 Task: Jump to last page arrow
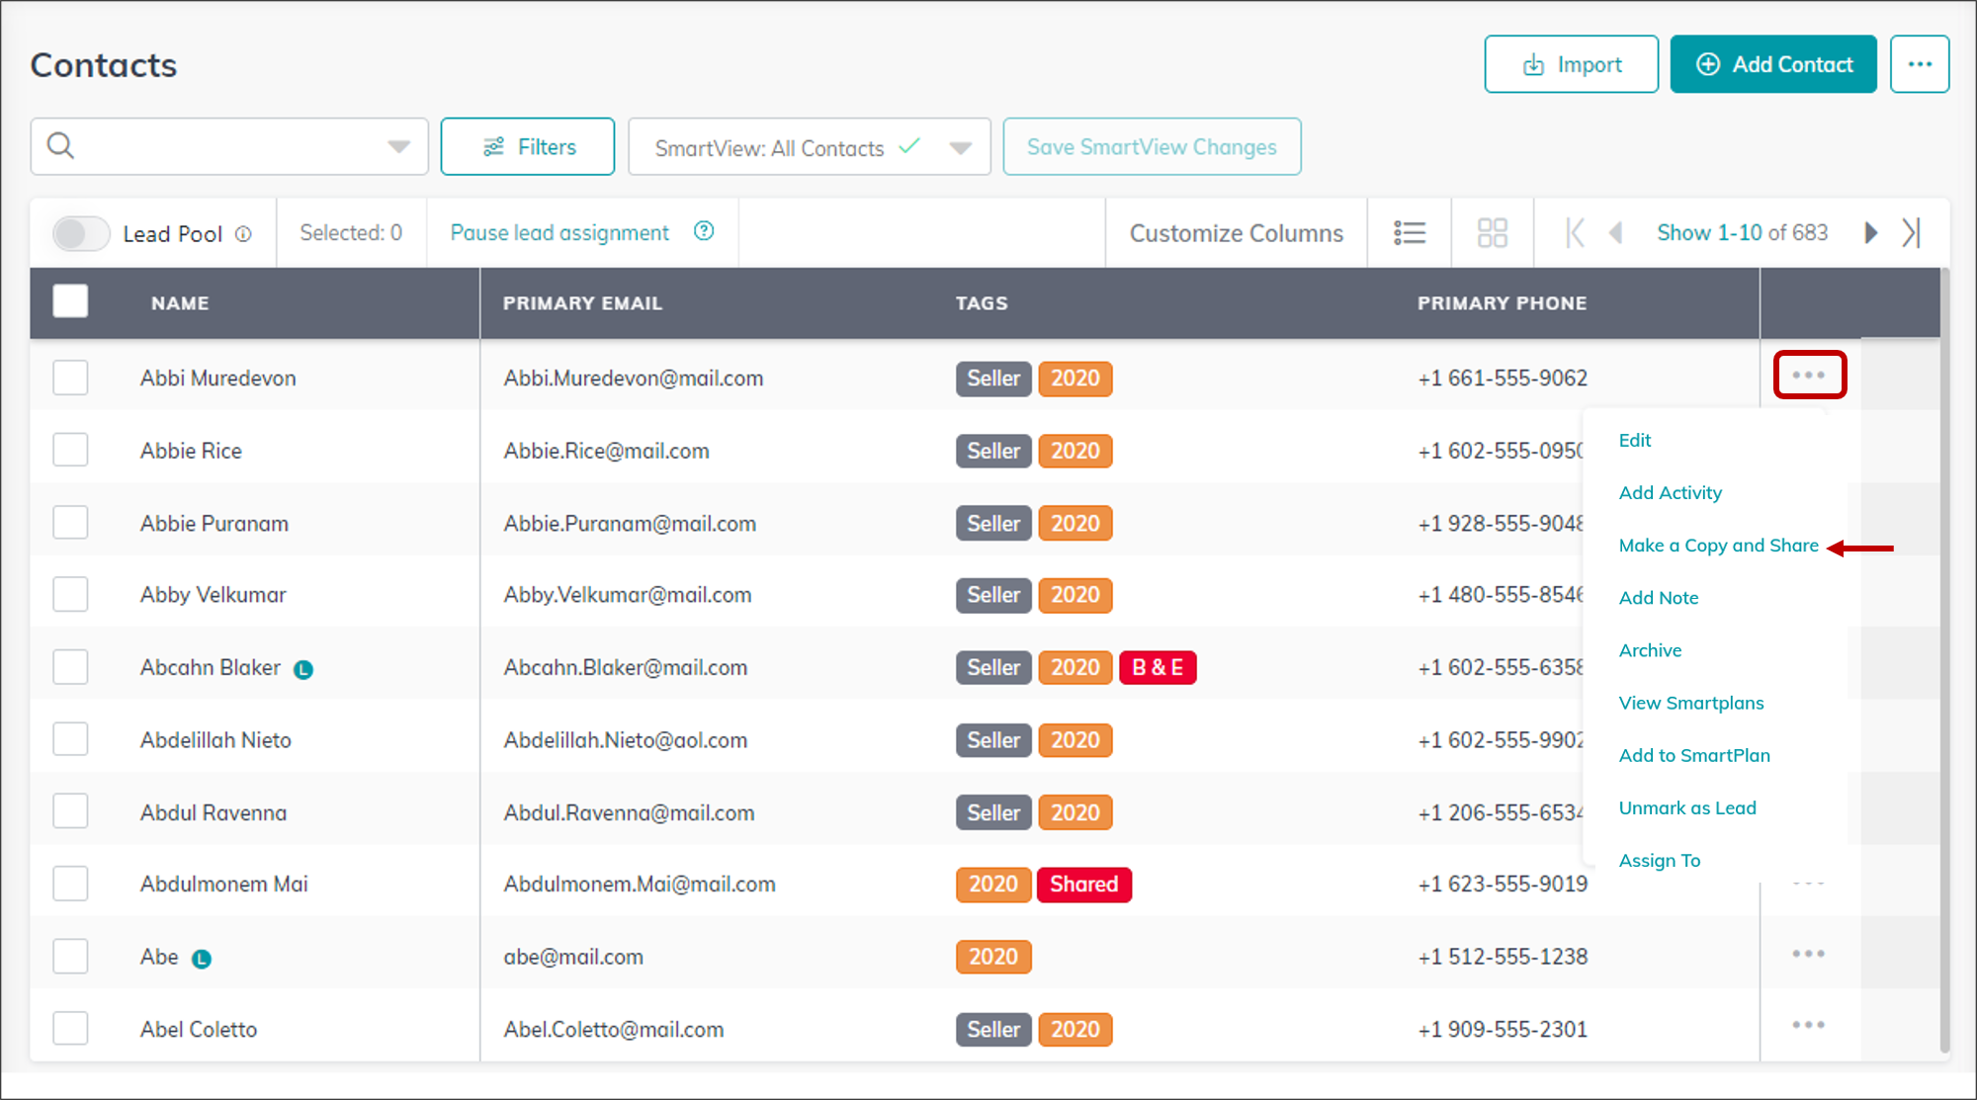pos(1911,233)
